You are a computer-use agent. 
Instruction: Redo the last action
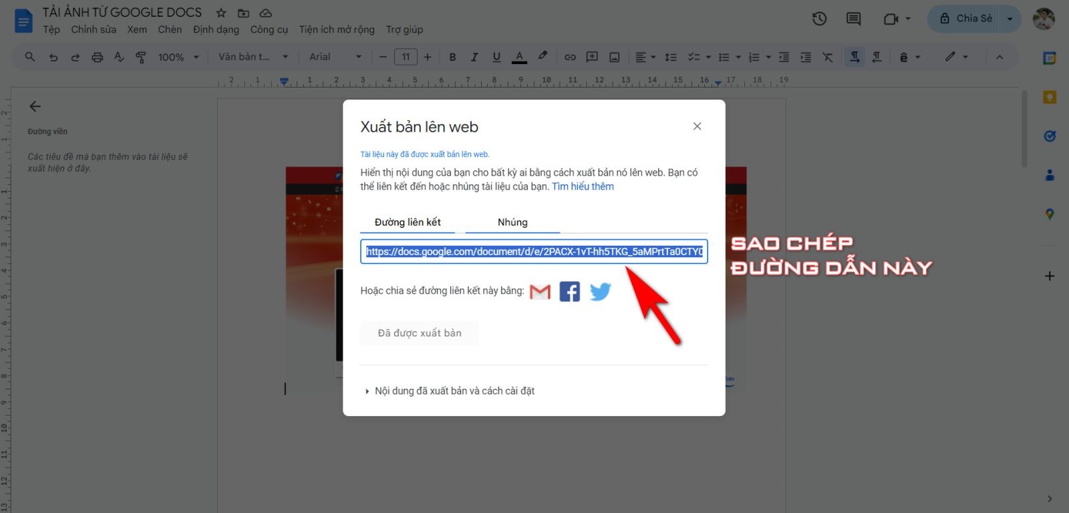pyautogui.click(x=75, y=57)
